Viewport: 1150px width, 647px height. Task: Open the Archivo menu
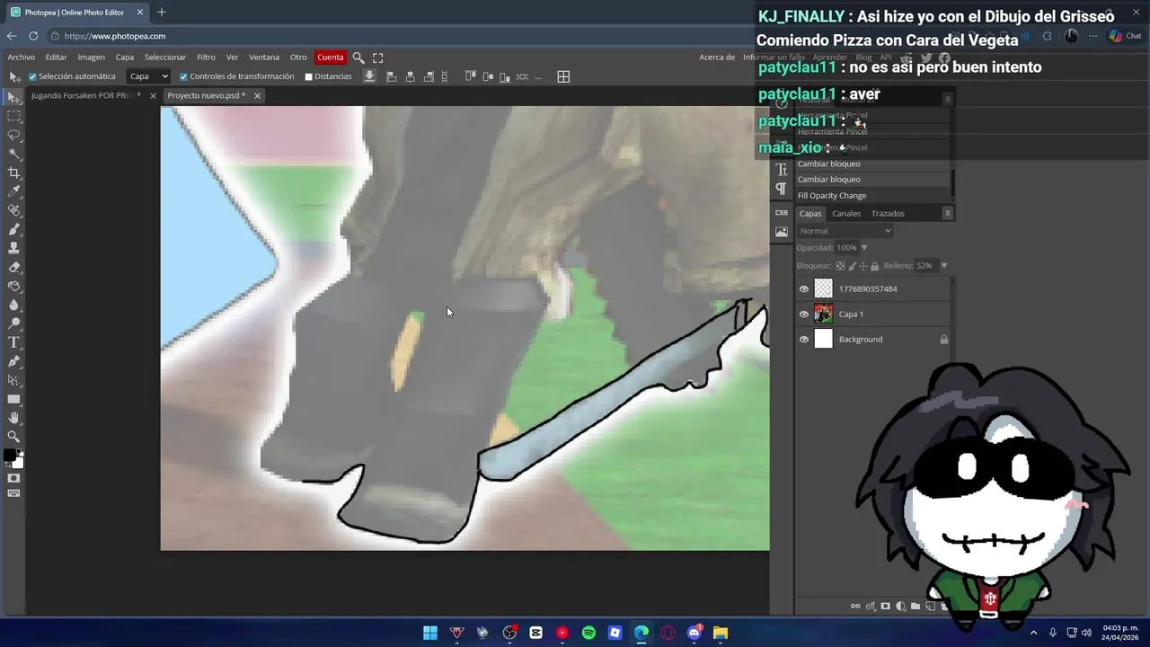[22, 58]
